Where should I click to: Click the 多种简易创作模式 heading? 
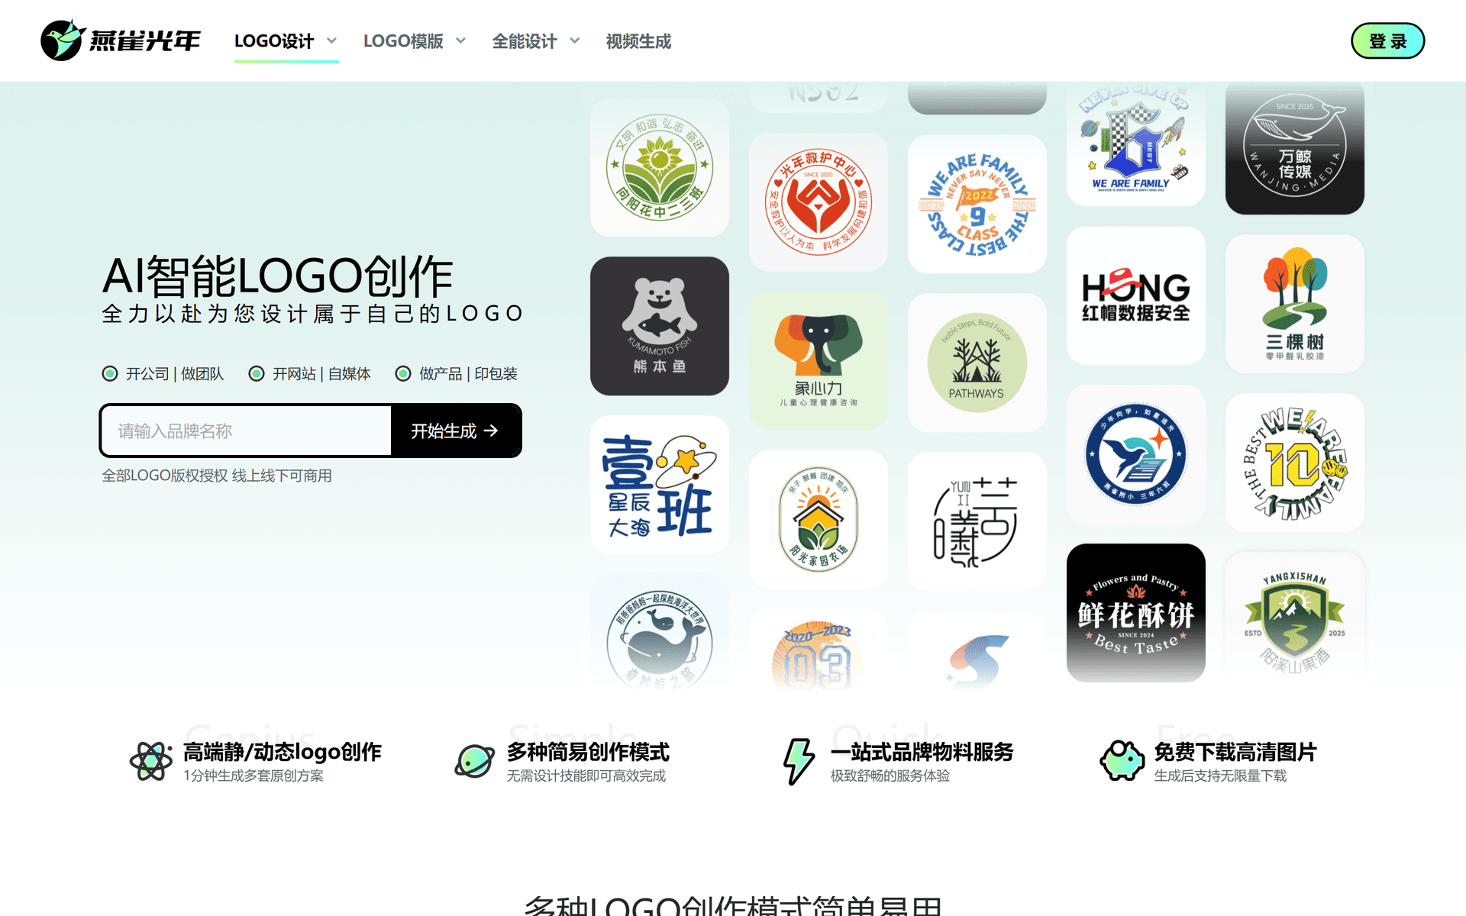pyautogui.click(x=588, y=752)
